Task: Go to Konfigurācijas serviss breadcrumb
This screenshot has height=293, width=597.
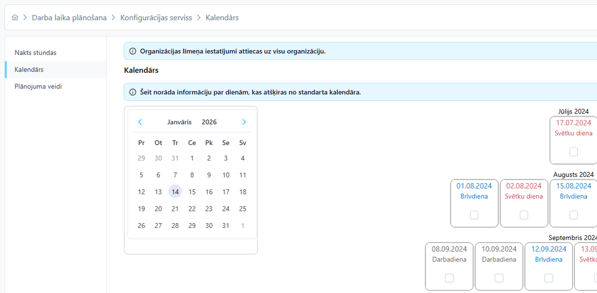Action: tap(156, 18)
